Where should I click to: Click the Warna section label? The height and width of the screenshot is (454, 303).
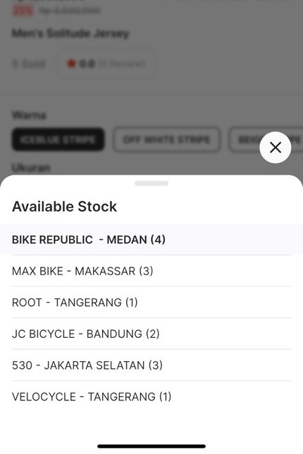coord(29,115)
